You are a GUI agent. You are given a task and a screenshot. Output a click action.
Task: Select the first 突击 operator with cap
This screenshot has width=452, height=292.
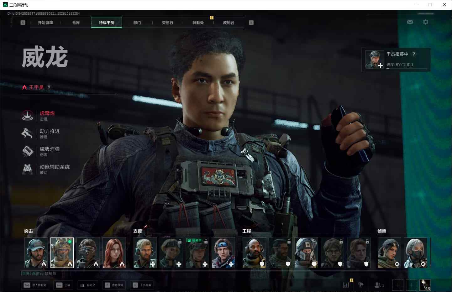point(36,253)
